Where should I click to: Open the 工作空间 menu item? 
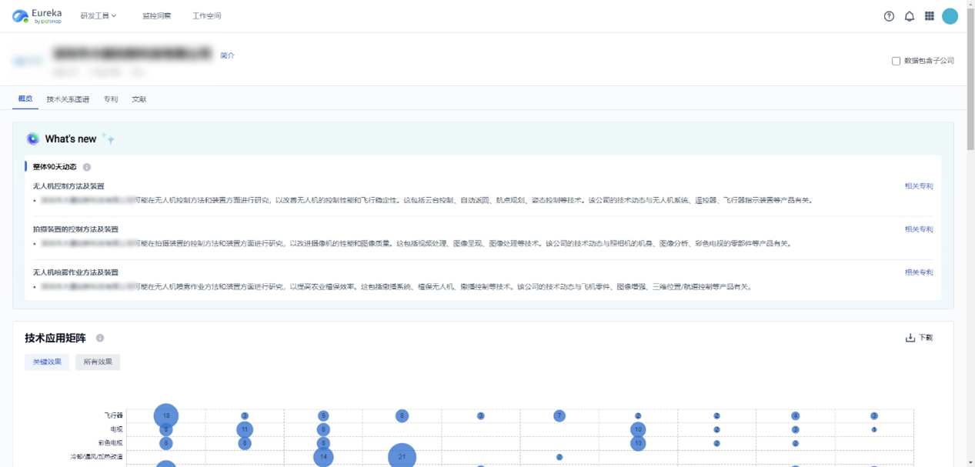click(206, 16)
